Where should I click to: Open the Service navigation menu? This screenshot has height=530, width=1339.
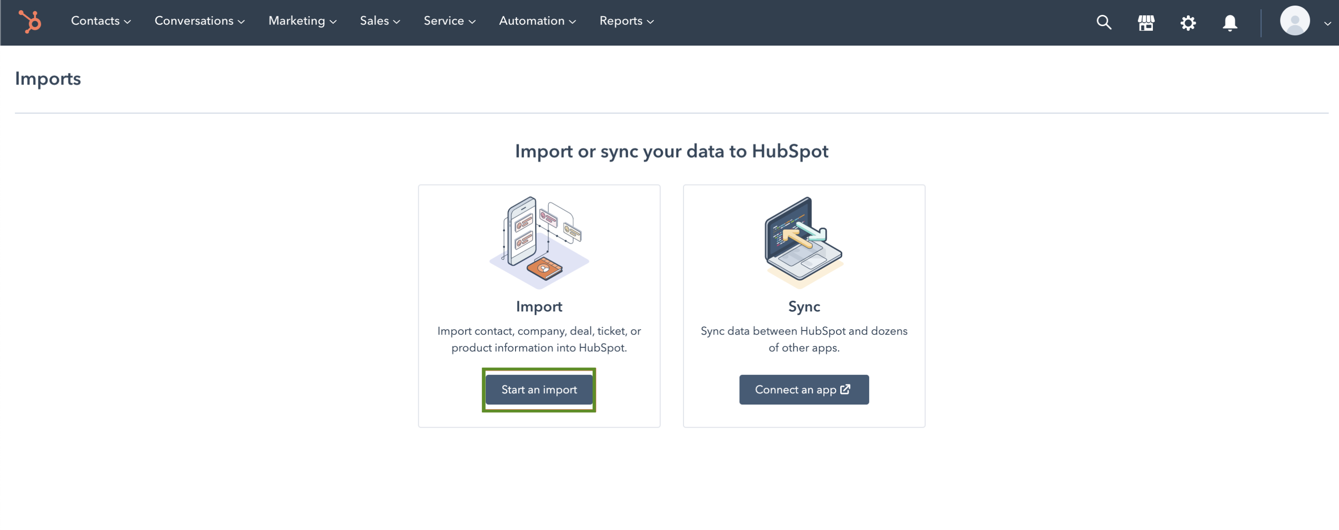(x=449, y=21)
